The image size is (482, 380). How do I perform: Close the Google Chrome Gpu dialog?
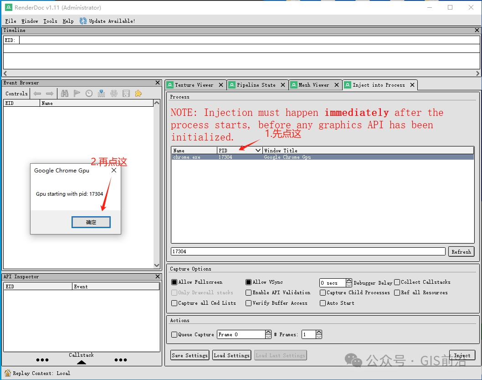point(114,170)
